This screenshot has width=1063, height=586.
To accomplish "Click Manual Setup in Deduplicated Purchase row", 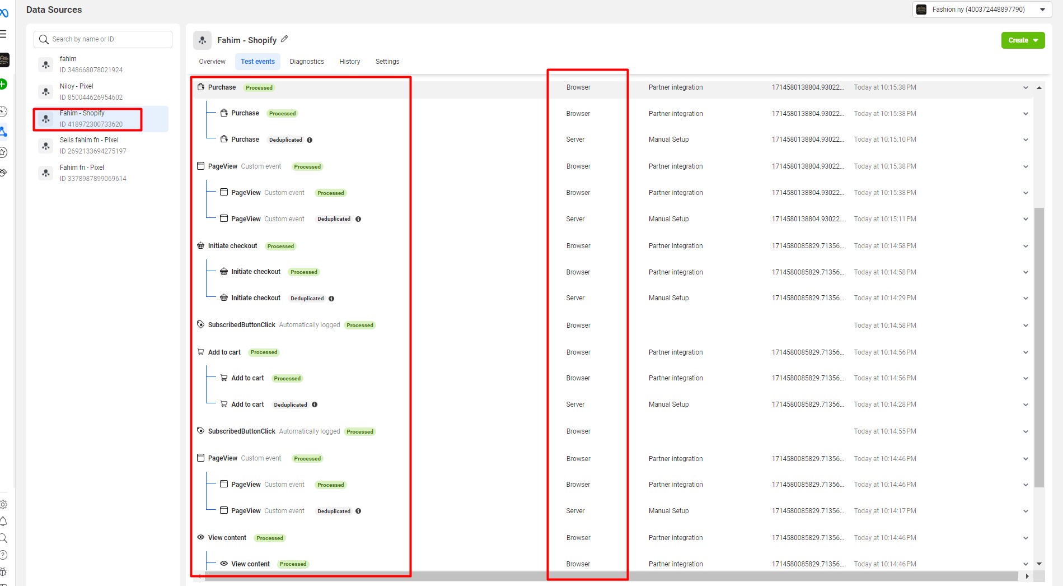I will (x=668, y=139).
